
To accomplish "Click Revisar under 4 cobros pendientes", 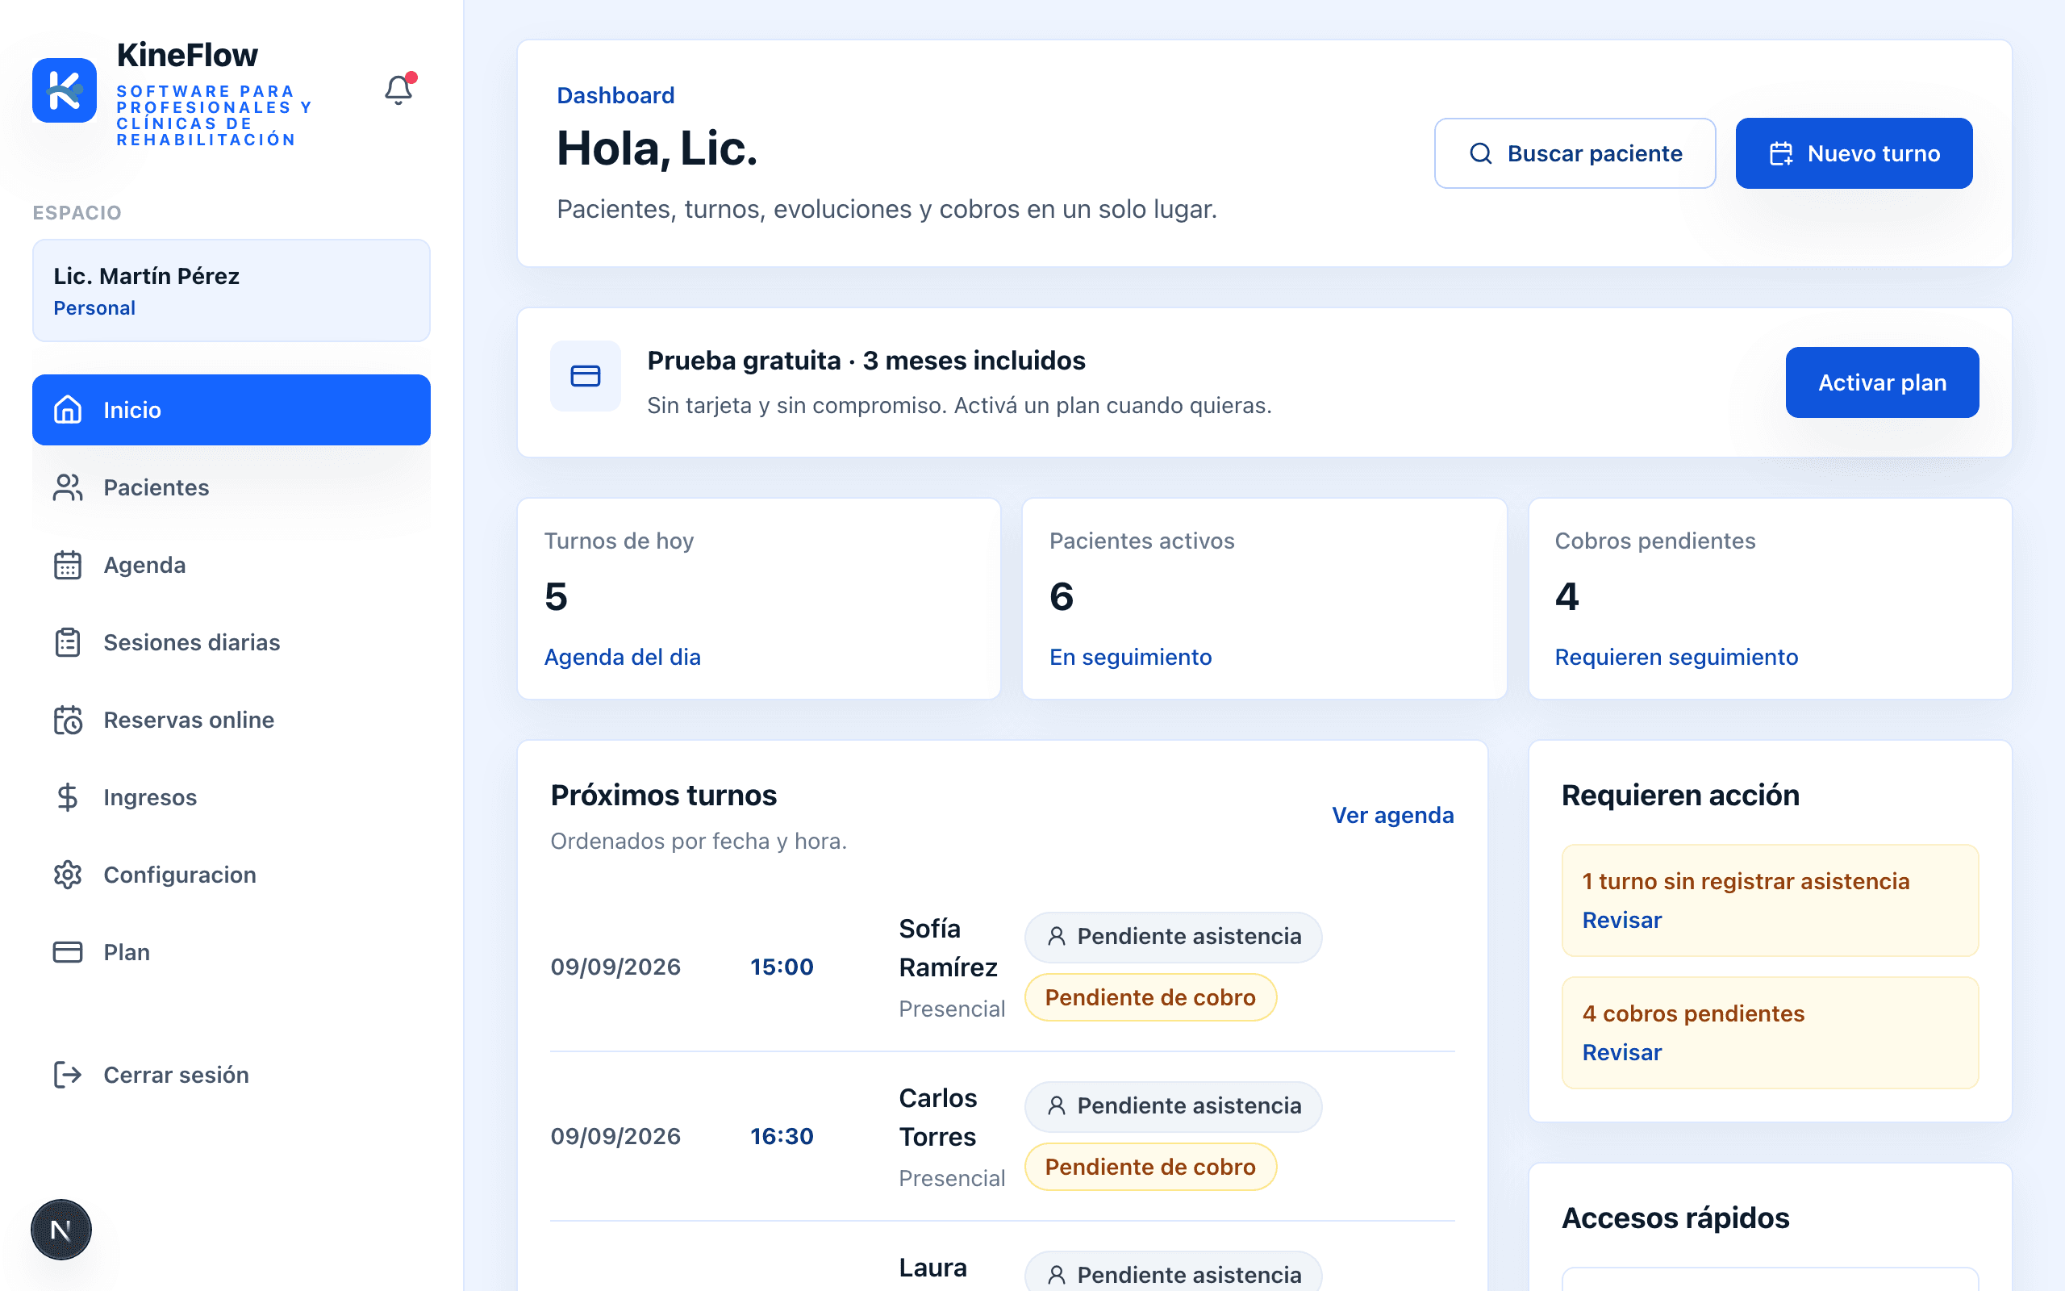I will [x=1621, y=1053].
